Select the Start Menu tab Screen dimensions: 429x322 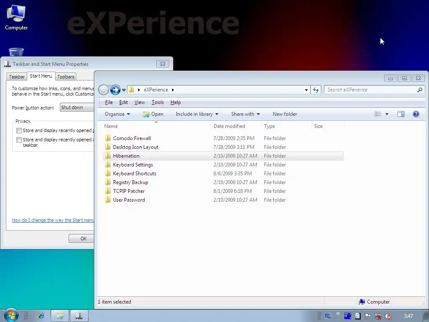pos(41,76)
